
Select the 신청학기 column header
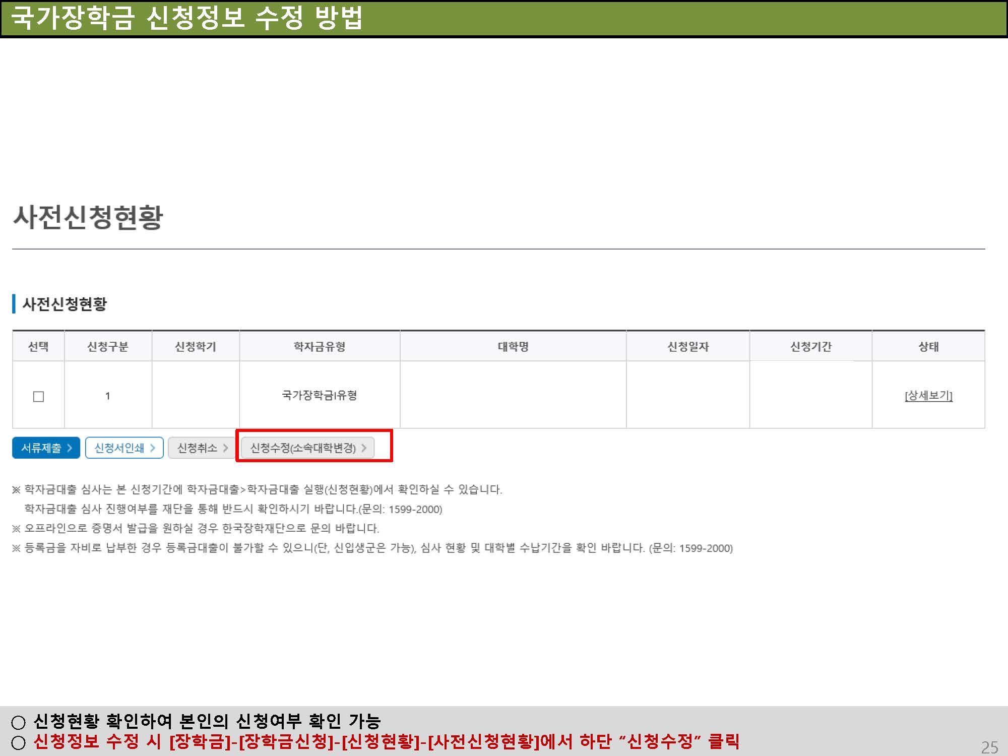coord(196,347)
